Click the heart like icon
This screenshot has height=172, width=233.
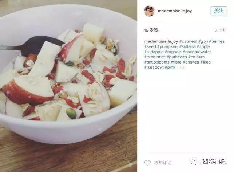(147, 163)
